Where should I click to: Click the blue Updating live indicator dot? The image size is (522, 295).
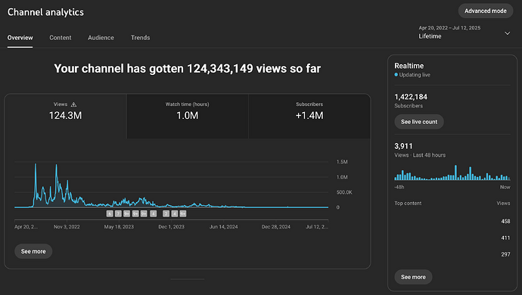point(396,75)
